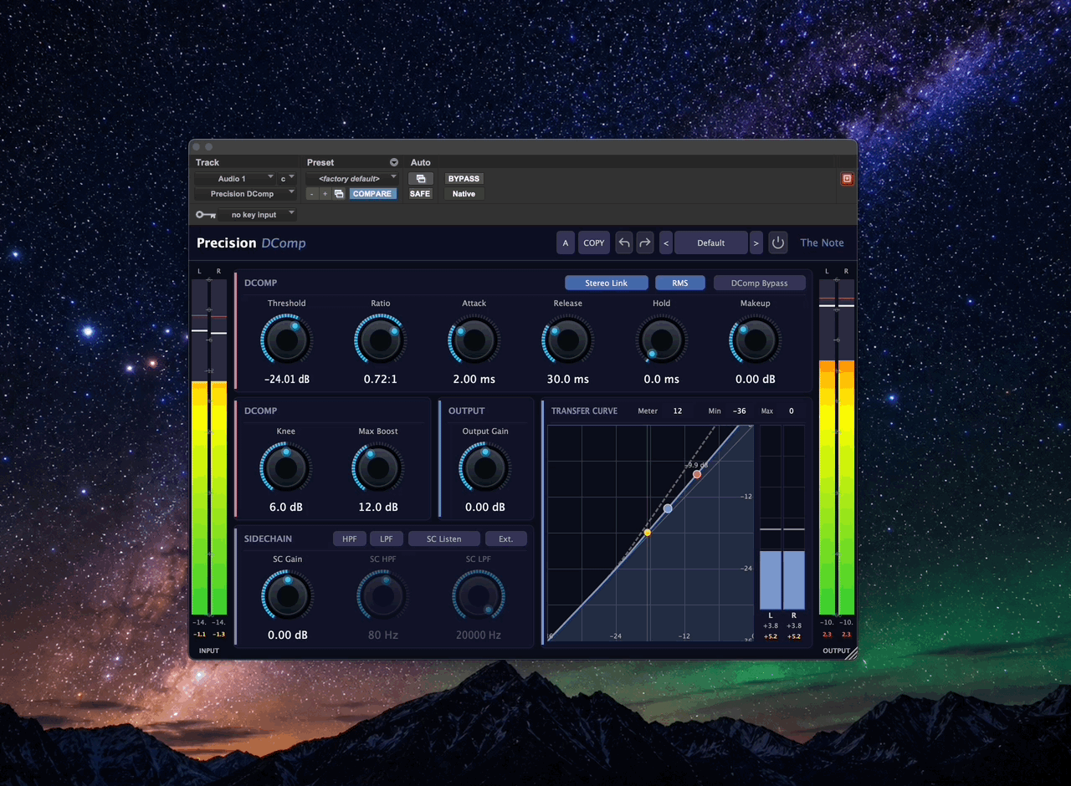
Task: Click the Makeup value 0.00 dB
Action: [756, 379]
